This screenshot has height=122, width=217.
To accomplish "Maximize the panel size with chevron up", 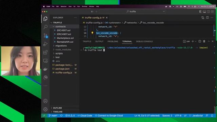I will (x=209, y=41).
